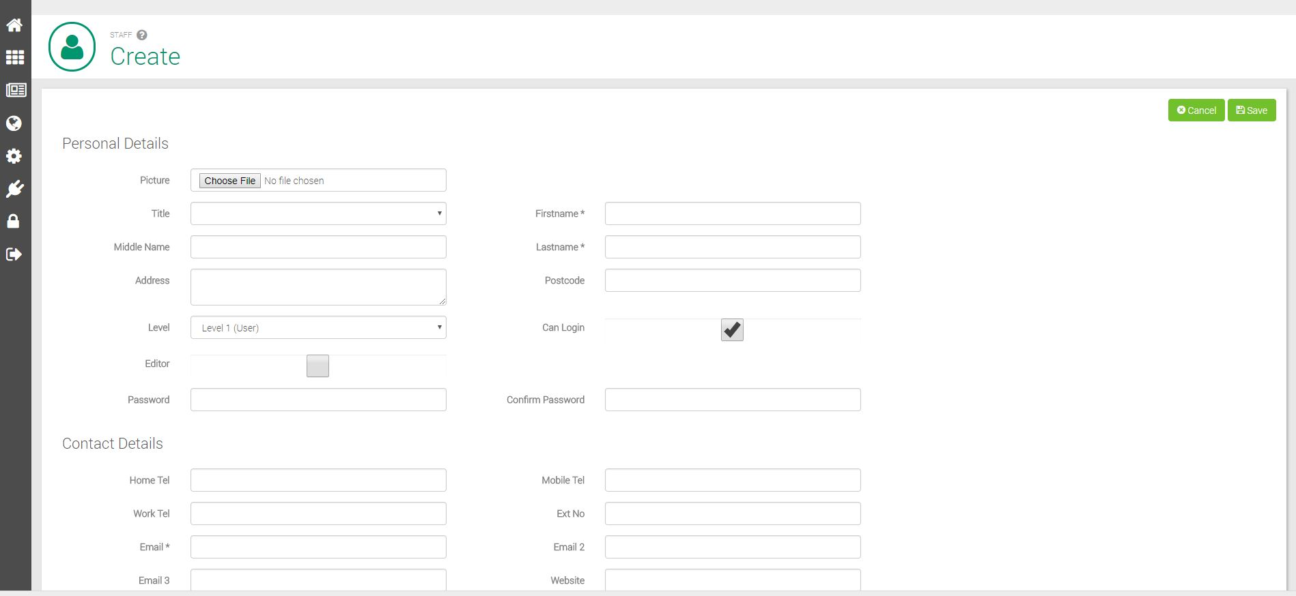Image resolution: width=1296 pixels, height=596 pixels.
Task: Click the globe icon in sidebar
Action: point(14,123)
